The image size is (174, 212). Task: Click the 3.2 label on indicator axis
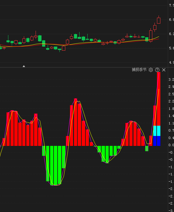[171, 79]
